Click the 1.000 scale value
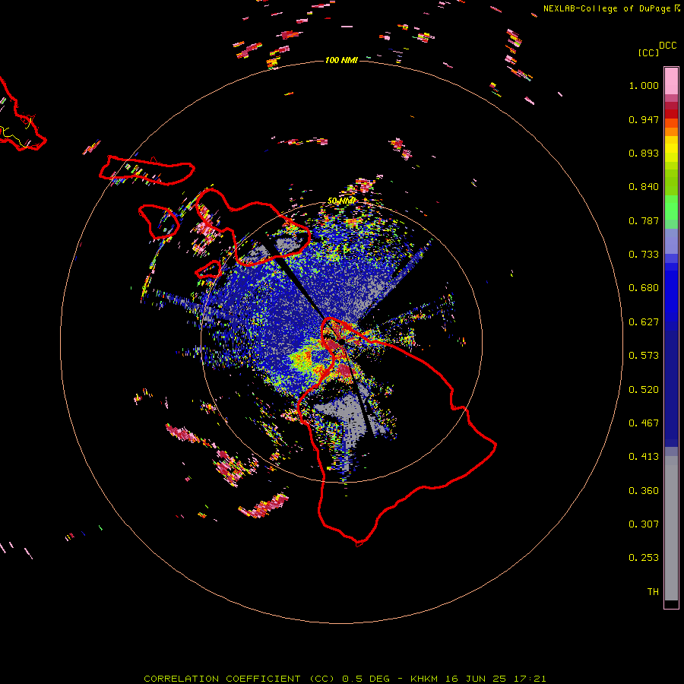This screenshot has height=684, width=684. coord(644,85)
